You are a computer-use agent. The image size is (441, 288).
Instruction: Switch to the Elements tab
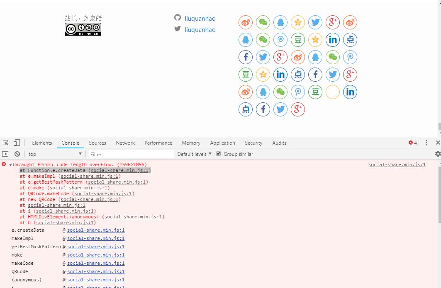click(x=42, y=143)
